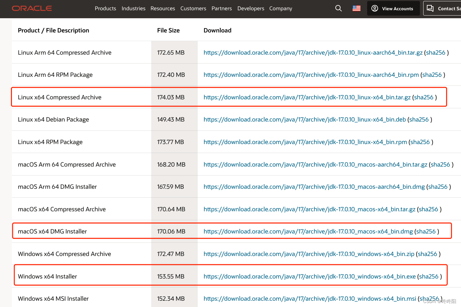The height and width of the screenshot is (307, 461).
Task: Download the macos-x64_bin.tar.gz link
Action: [x=309, y=209]
